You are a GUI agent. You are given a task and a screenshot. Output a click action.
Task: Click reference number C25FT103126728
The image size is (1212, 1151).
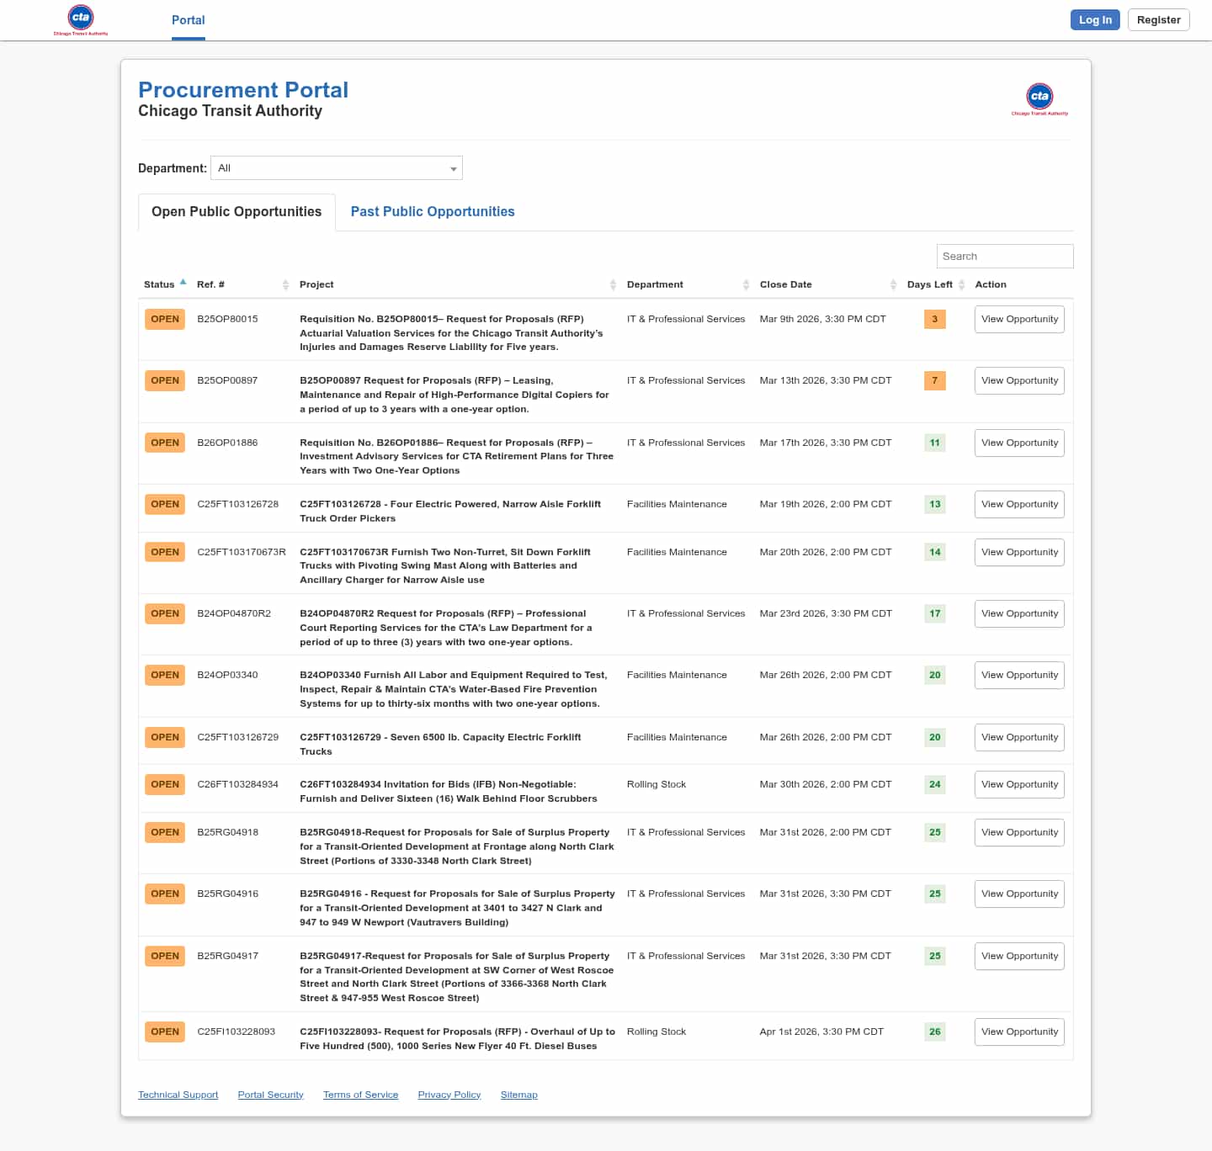[x=237, y=504]
